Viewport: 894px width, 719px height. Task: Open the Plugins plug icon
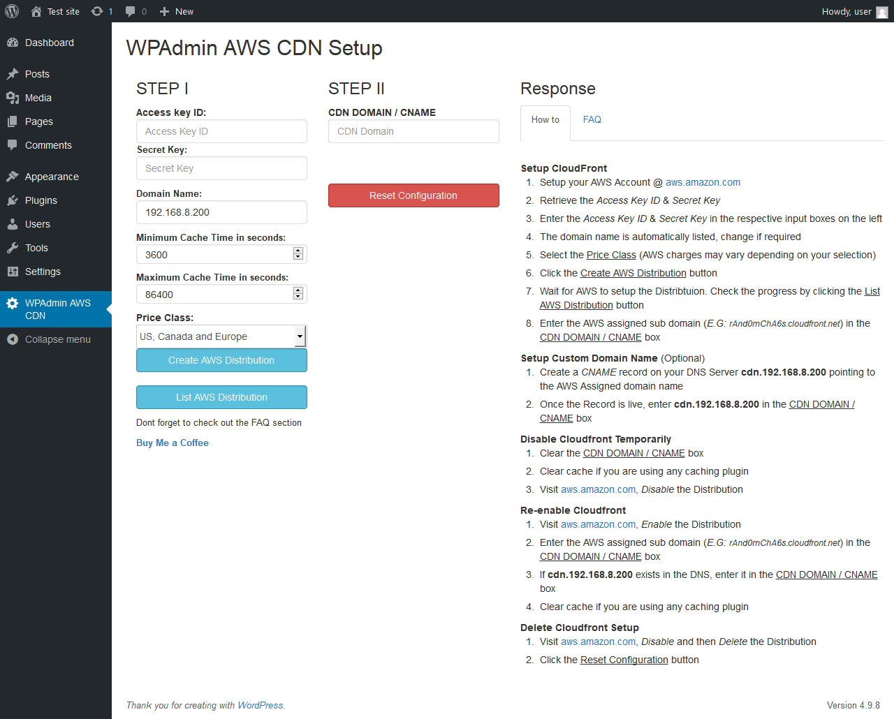(x=13, y=200)
